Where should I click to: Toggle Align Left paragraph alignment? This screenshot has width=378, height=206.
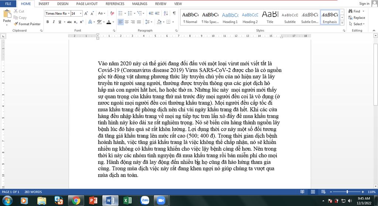(x=121, y=22)
